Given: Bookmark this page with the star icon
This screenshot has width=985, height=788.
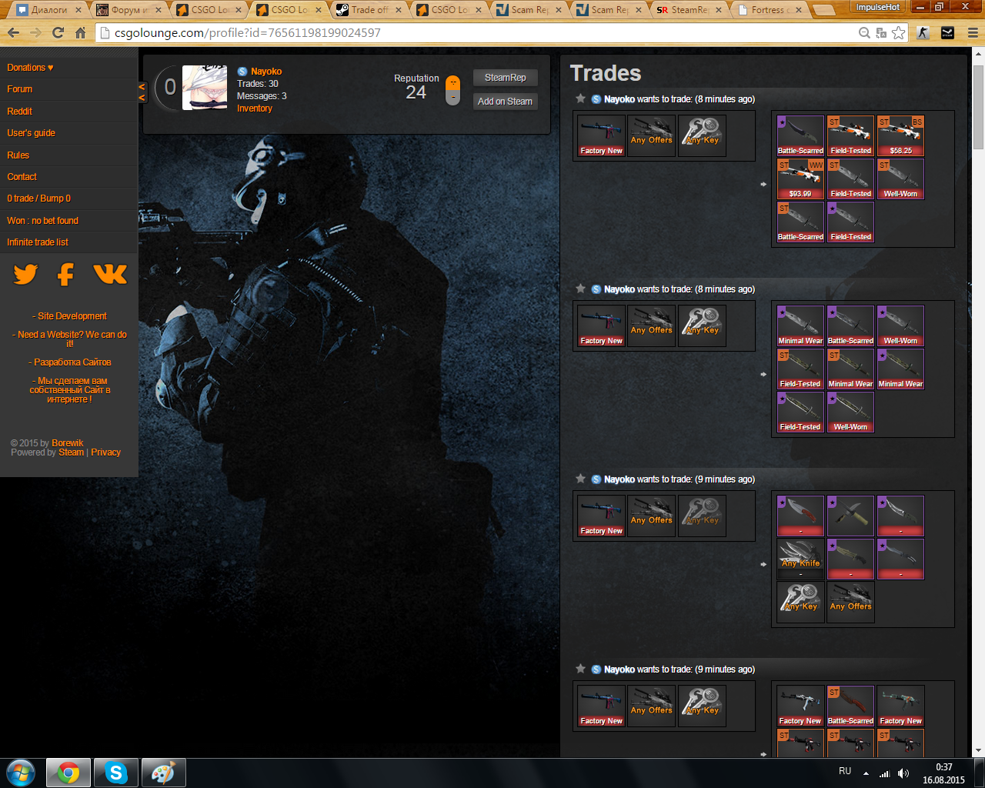Looking at the screenshot, I should tap(898, 33).
